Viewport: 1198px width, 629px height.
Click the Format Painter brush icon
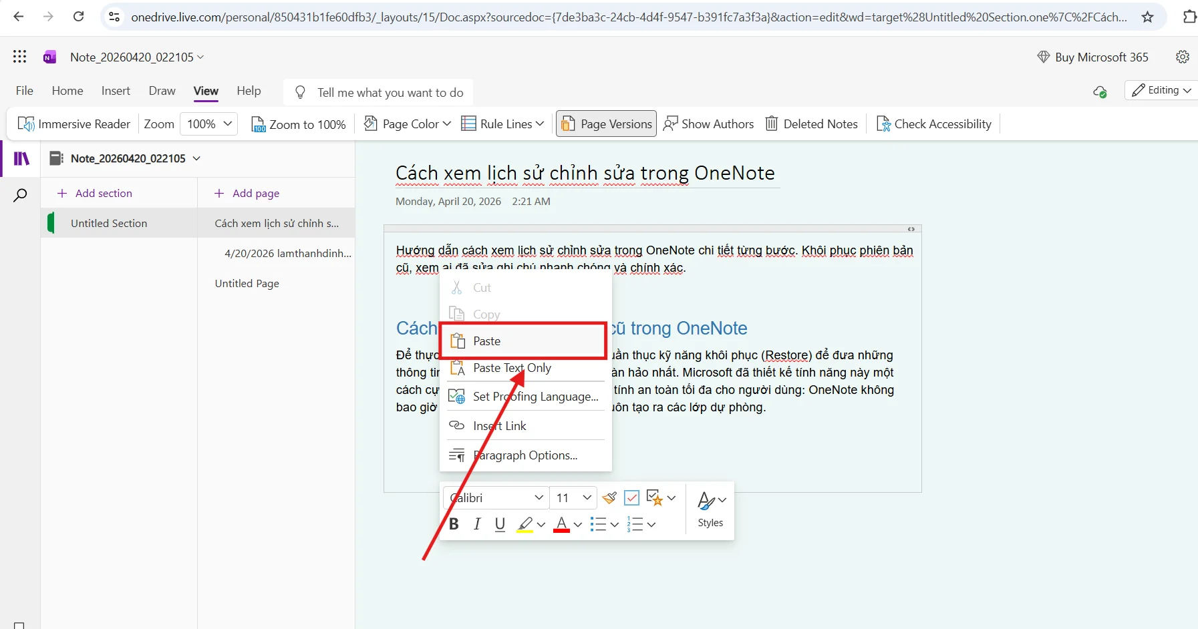point(609,497)
